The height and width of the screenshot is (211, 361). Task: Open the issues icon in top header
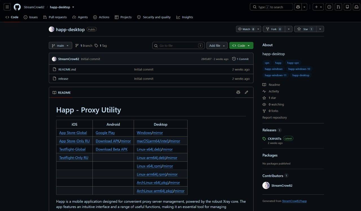click(329, 7)
